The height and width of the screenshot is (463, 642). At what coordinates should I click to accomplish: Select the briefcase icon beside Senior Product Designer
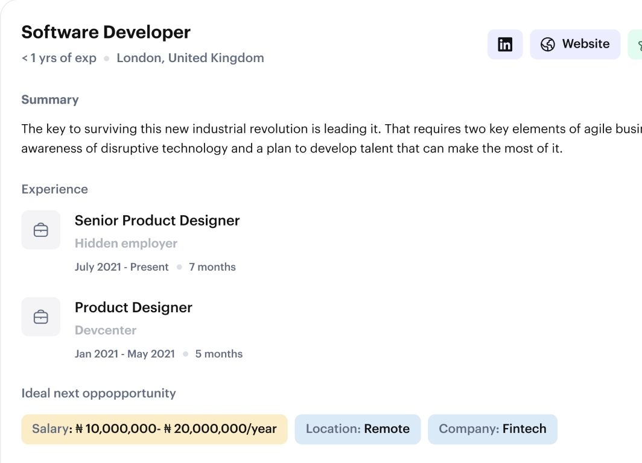(x=40, y=230)
